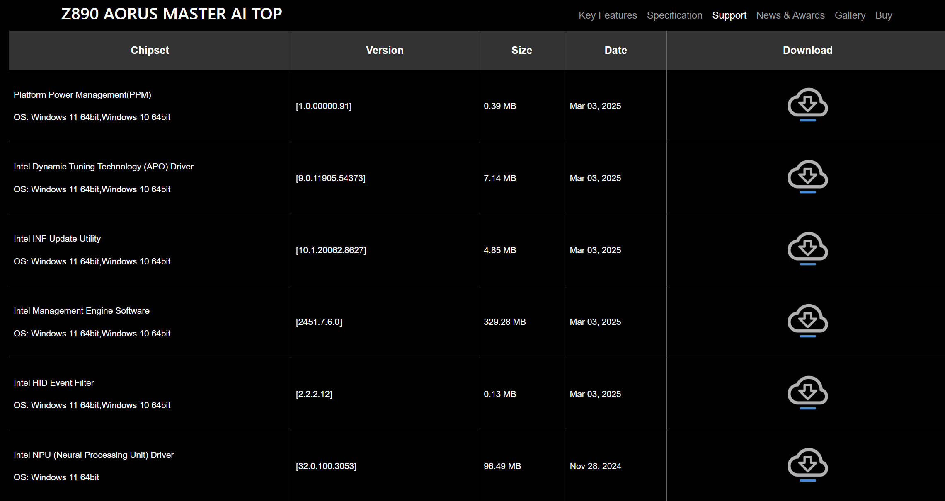Click the date in the Intel Management Engine row

pos(596,322)
